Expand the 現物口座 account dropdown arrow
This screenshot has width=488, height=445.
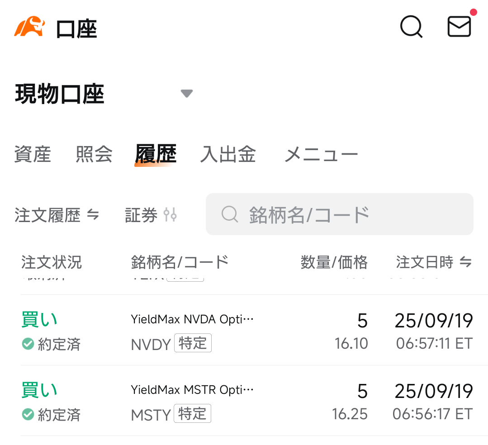point(186,94)
